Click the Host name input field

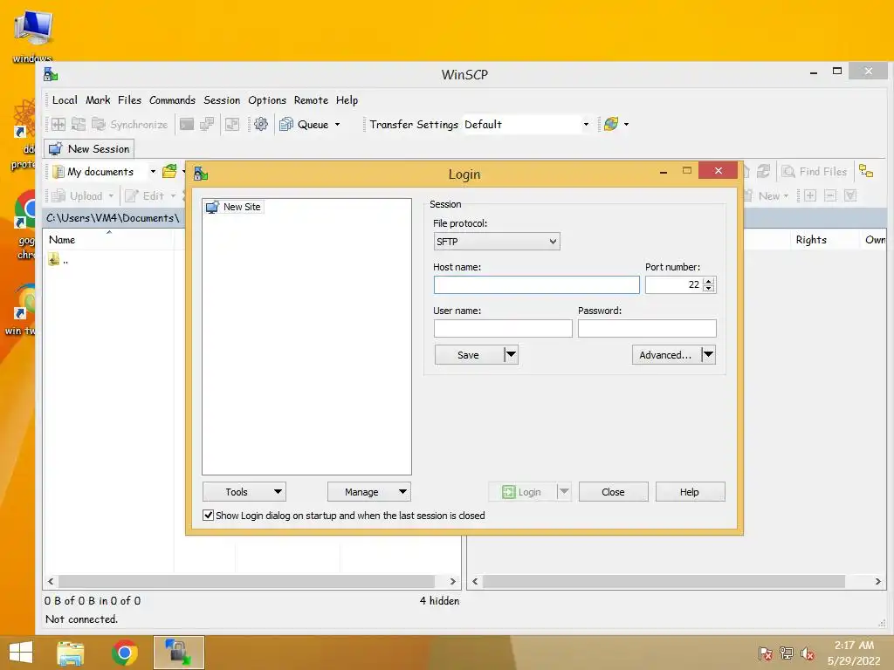[537, 285]
